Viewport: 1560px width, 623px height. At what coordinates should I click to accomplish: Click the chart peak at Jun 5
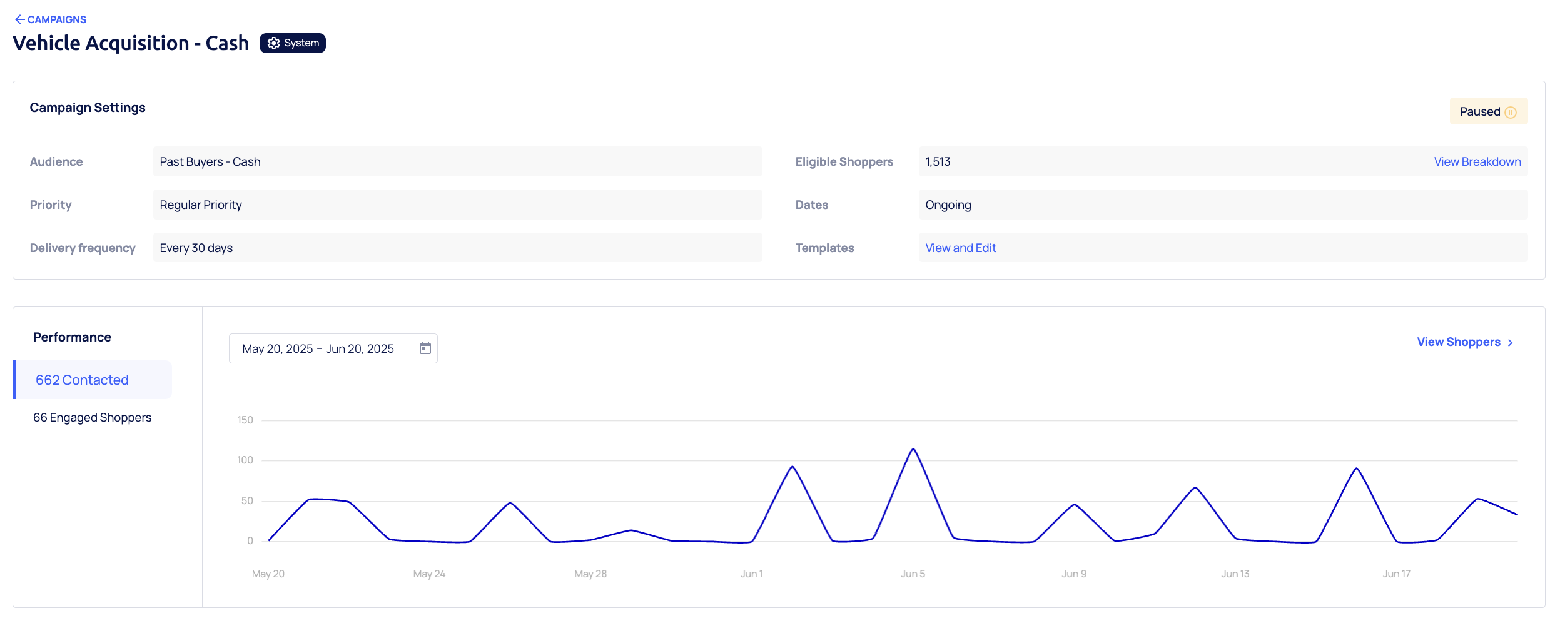[x=913, y=449]
